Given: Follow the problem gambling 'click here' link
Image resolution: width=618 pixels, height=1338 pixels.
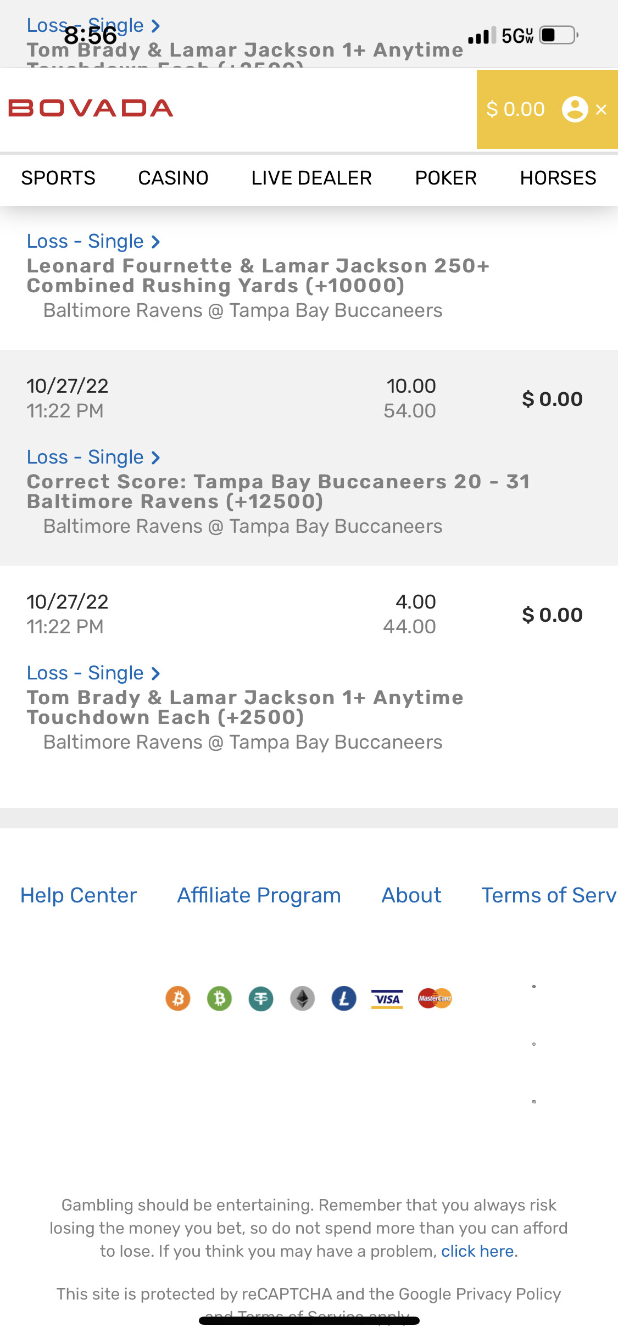Looking at the screenshot, I should [x=478, y=1251].
